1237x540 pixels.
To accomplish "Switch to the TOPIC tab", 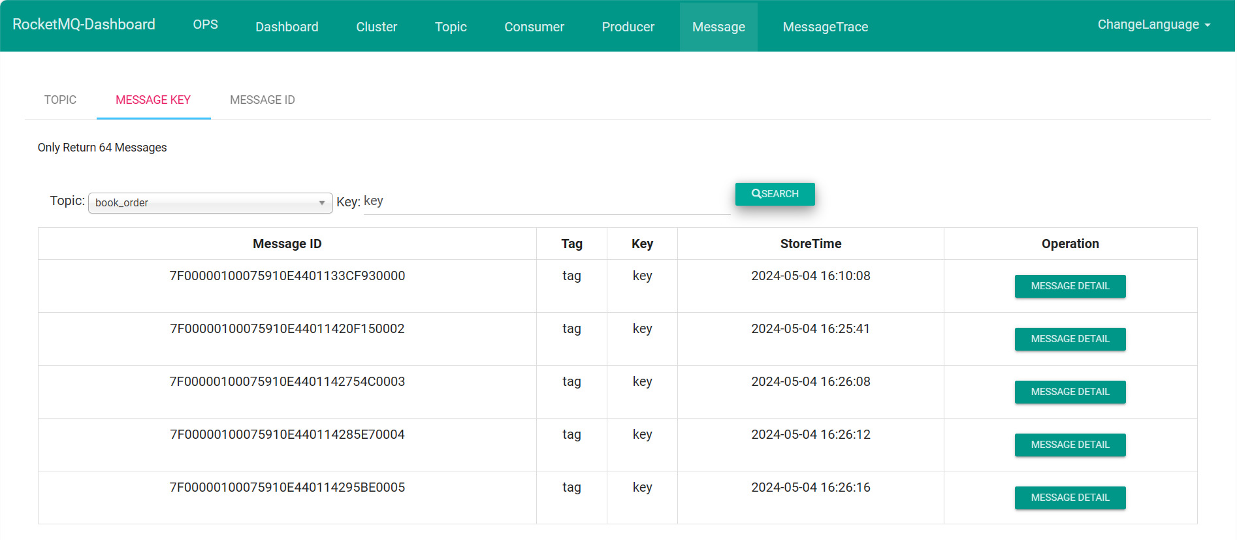I will 60,100.
